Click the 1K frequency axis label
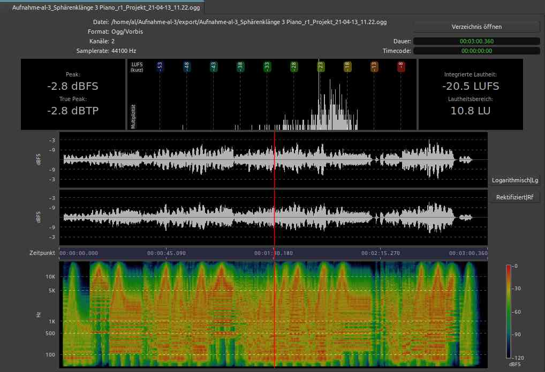Screen dimensions: 545x372 tap(52, 321)
